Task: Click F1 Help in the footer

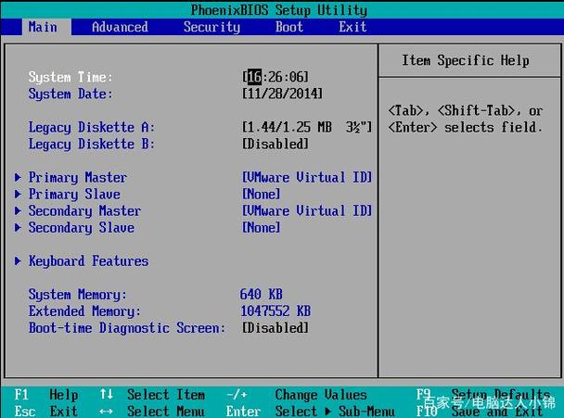Action: [x=46, y=395]
